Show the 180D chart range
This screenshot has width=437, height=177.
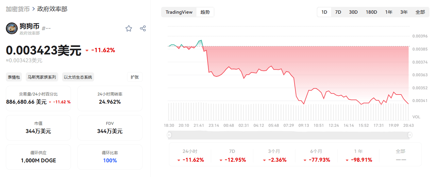(371, 12)
